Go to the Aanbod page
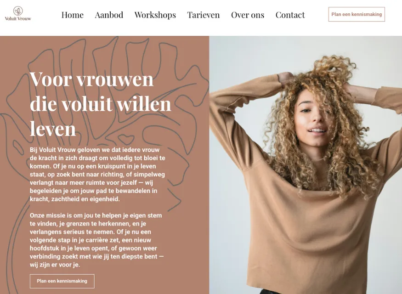Screen dimensions: 402x294 (109, 15)
